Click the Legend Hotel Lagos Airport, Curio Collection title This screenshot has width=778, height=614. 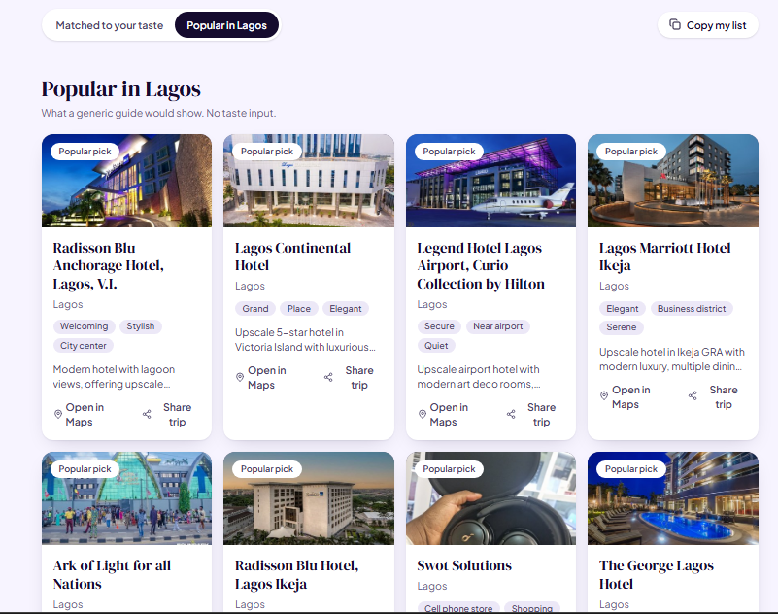click(481, 266)
